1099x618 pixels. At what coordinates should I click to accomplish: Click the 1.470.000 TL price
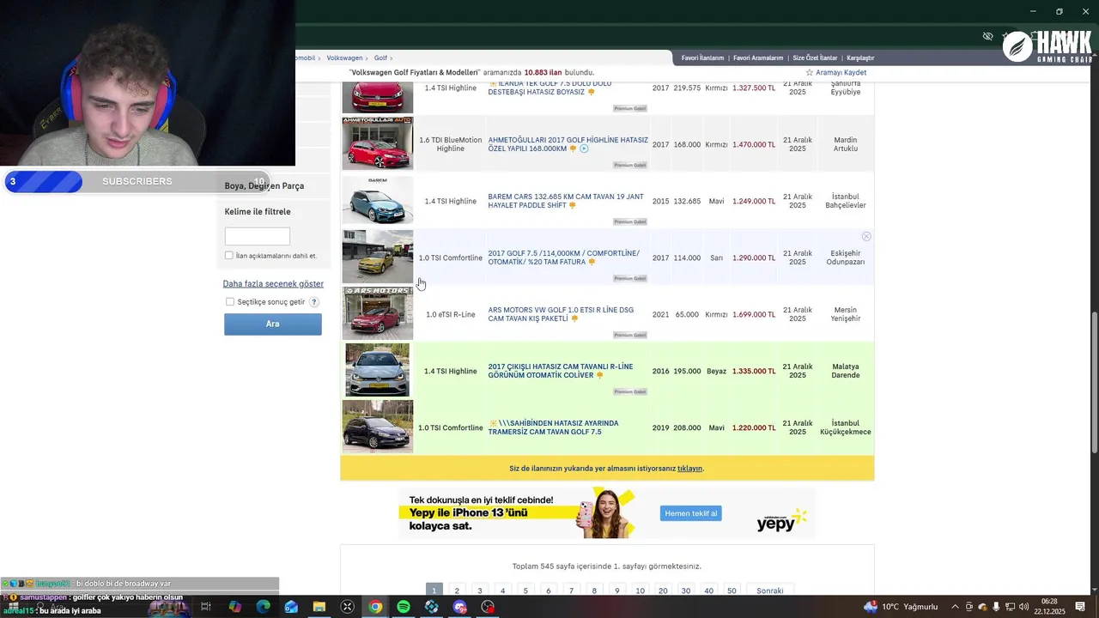pyautogui.click(x=754, y=145)
